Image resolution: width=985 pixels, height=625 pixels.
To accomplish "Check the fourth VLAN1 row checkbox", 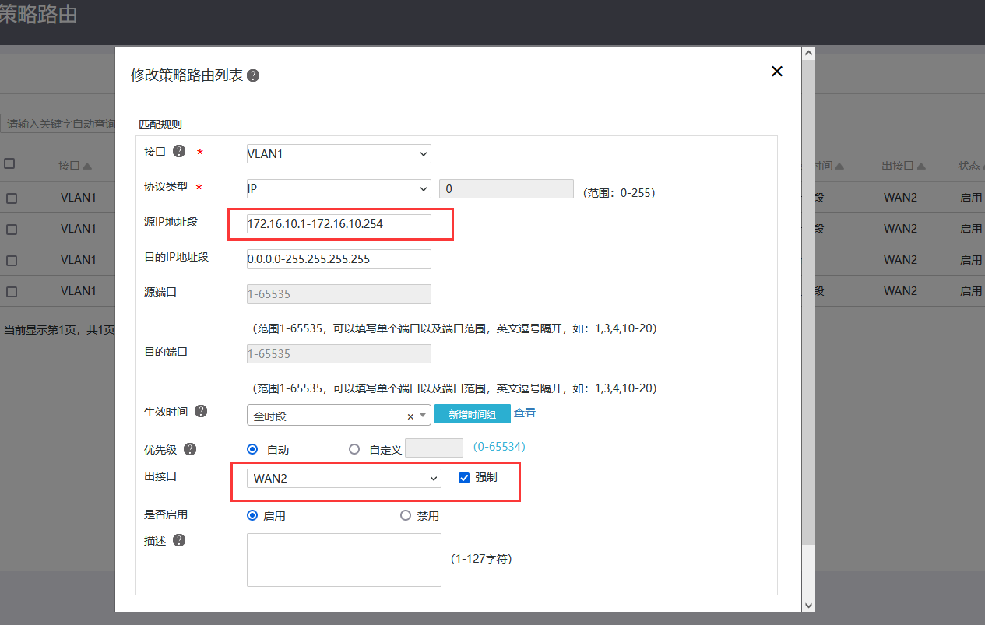I will pos(12,292).
